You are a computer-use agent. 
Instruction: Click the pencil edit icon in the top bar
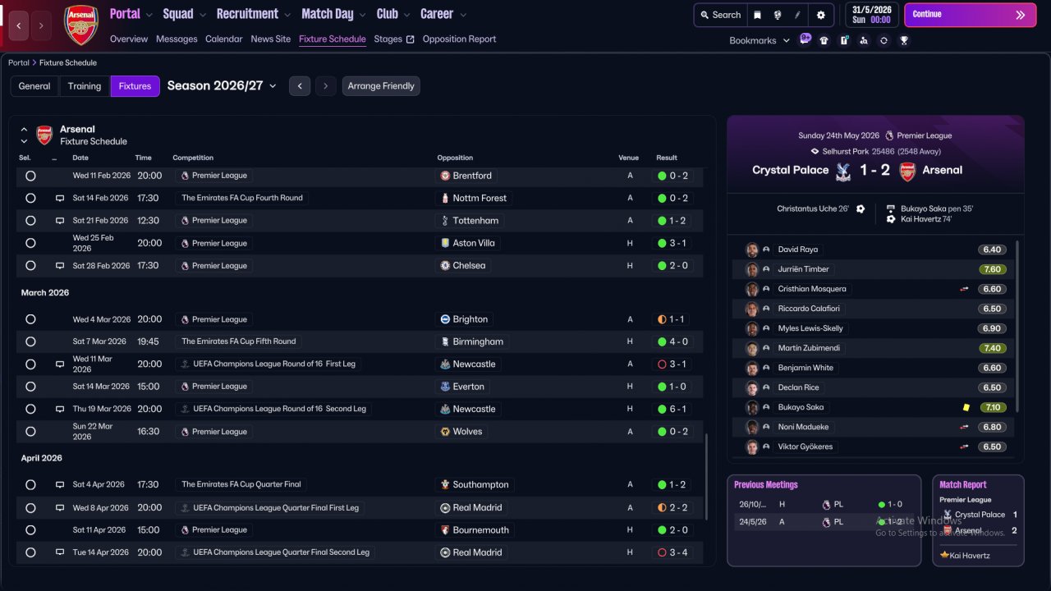pos(797,15)
